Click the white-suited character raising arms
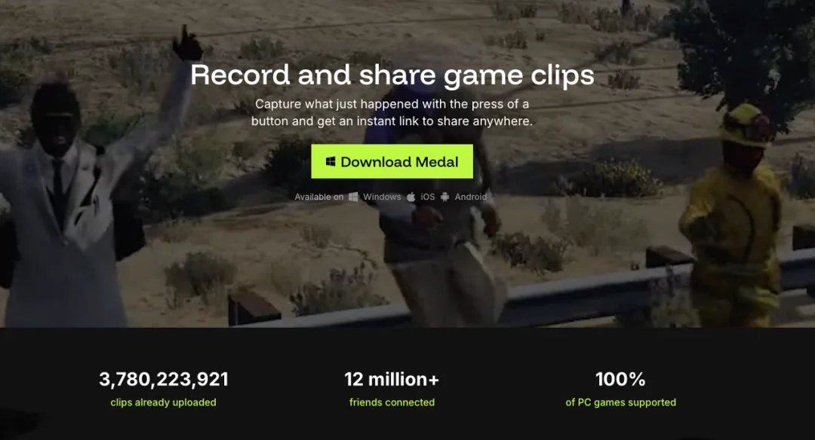Screen dimensions: 815x440 (78, 197)
